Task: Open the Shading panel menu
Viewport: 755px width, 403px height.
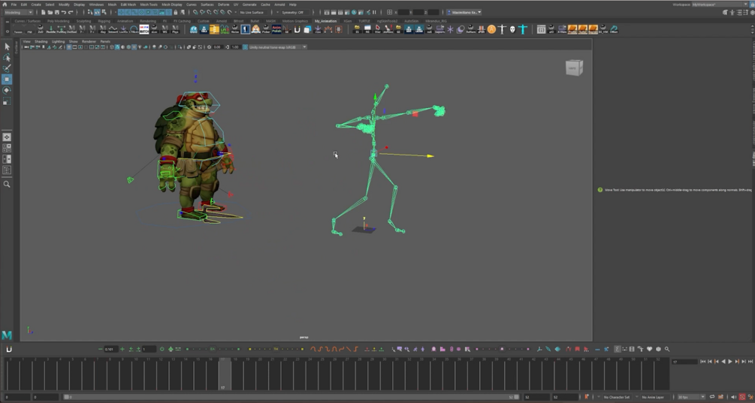Action: click(41, 42)
